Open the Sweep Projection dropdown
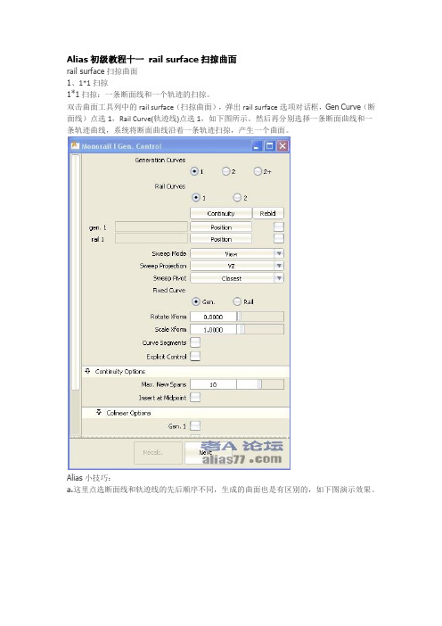This screenshot has height=626, width=442. pos(237,266)
